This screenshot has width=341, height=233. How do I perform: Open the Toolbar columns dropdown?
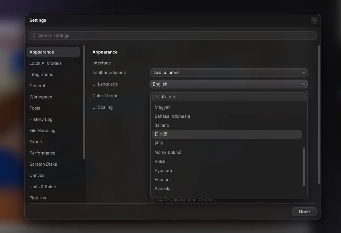coord(229,72)
